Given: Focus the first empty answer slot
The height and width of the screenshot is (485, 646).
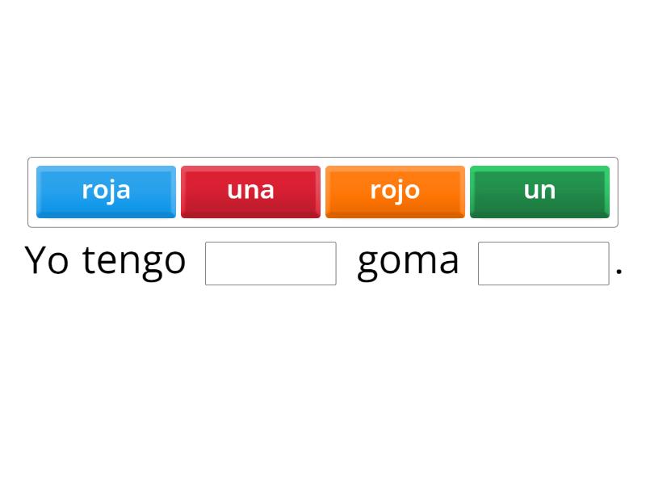Looking at the screenshot, I should [x=271, y=264].
